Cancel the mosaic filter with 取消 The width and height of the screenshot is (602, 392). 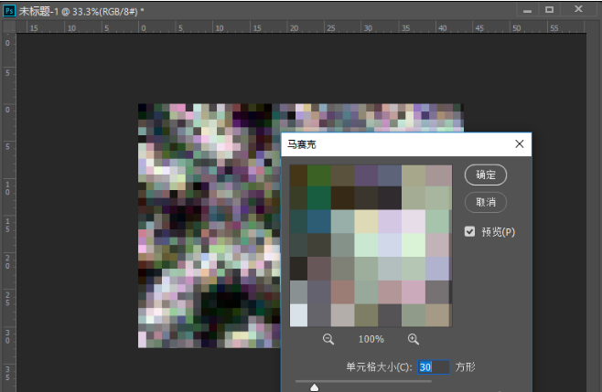[486, 202]
